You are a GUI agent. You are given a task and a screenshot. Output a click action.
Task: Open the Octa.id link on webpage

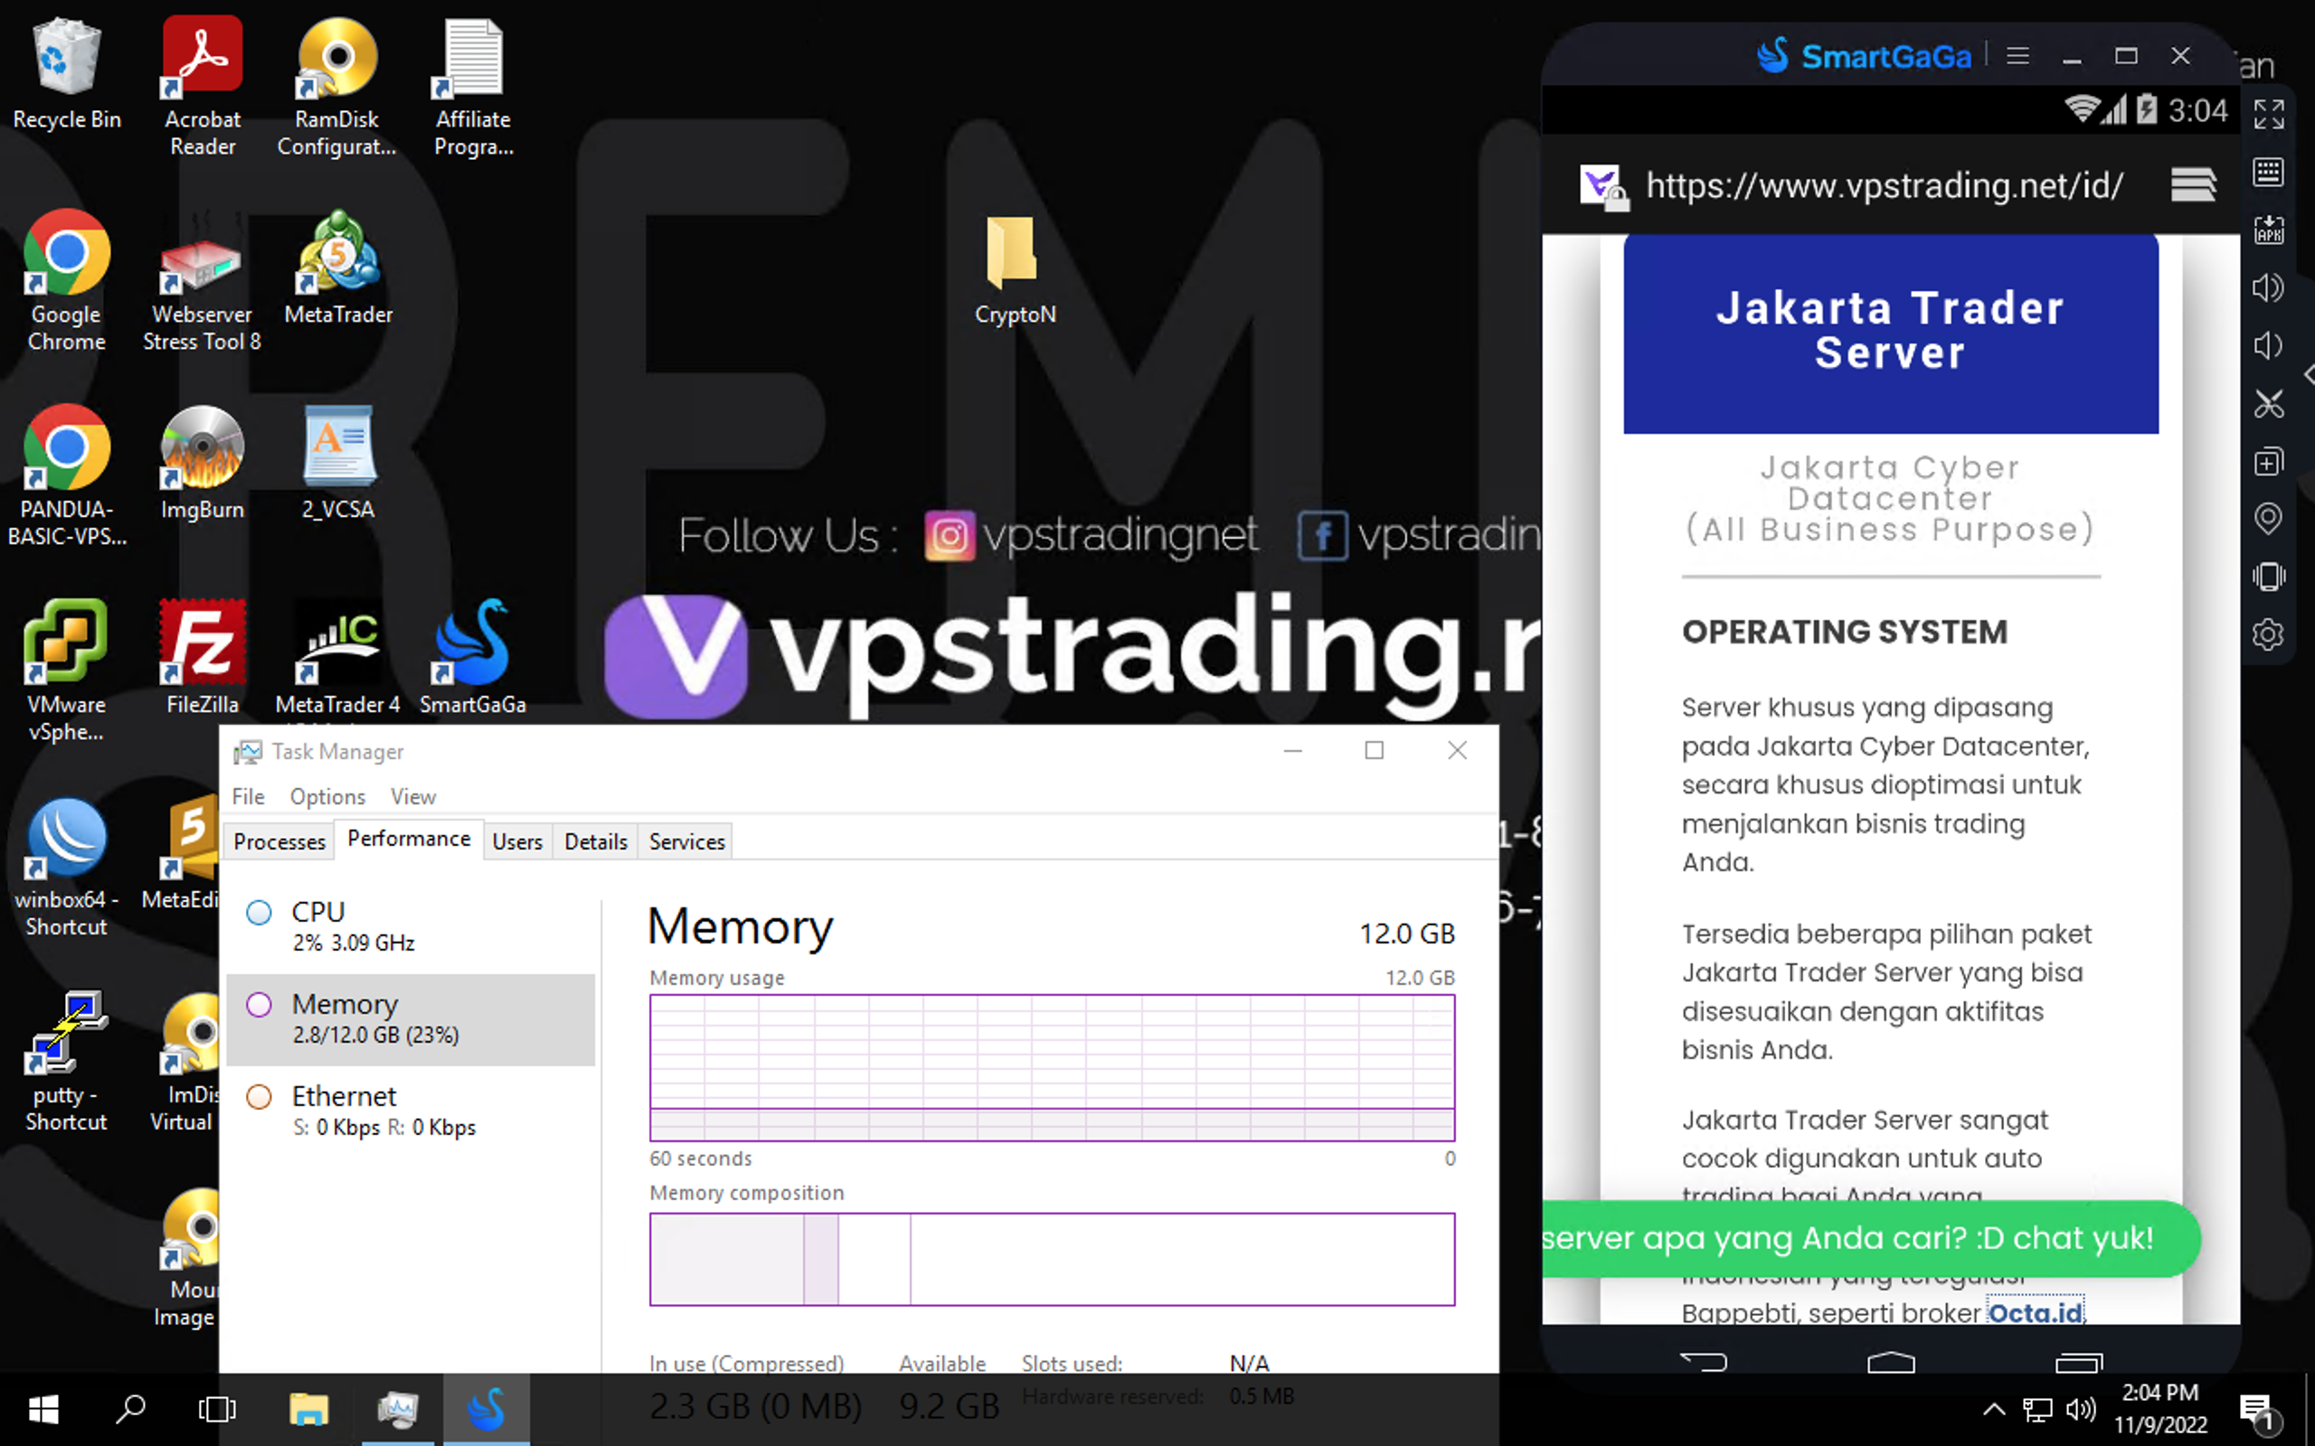click(2035, 1312)
